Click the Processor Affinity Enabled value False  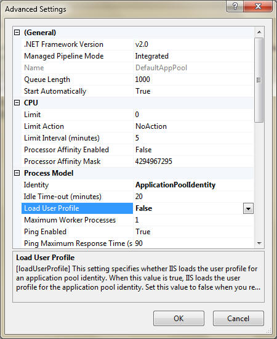coord(143,150)
